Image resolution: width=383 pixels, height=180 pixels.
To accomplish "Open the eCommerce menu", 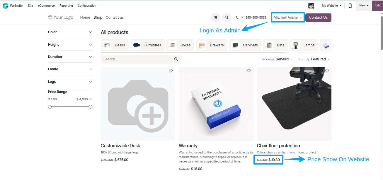I will (46, 6).
